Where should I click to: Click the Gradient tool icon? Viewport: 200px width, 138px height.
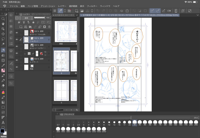coord(3,102)
